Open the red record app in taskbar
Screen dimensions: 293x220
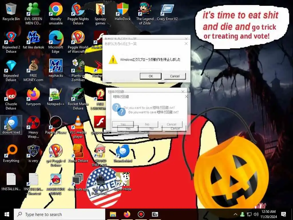[x=141, y=214]
